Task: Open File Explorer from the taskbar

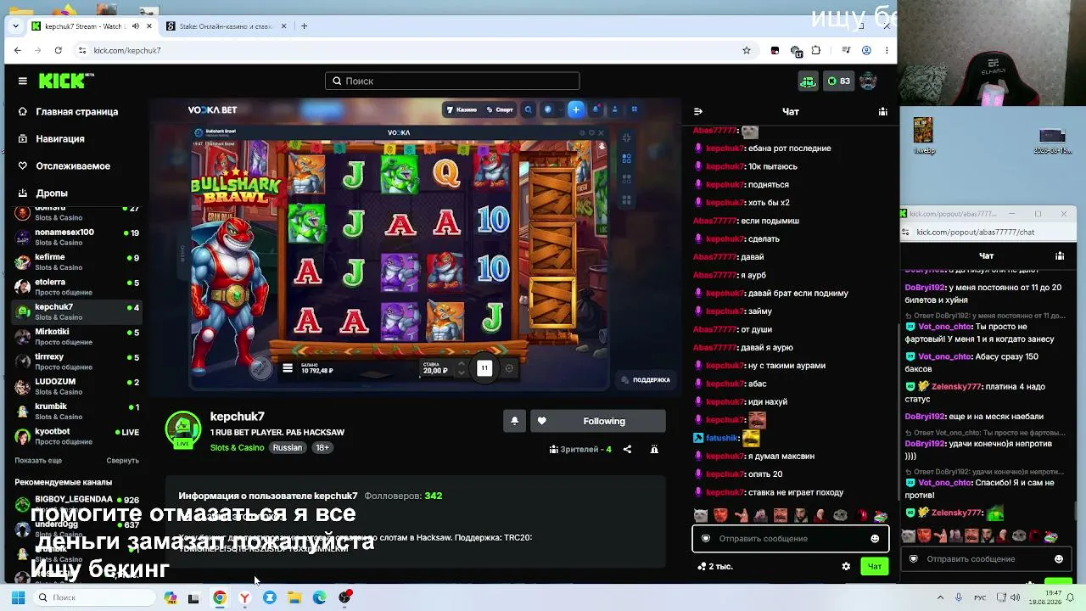Action: (x=294, y=597)
